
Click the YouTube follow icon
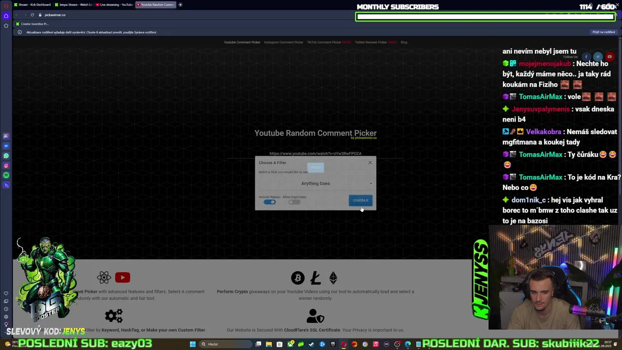point(609,57)
